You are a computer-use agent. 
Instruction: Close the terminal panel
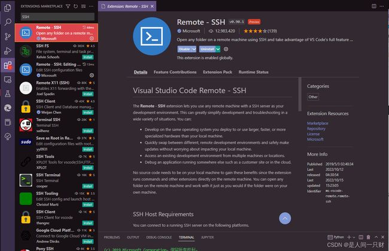point(382,237)
